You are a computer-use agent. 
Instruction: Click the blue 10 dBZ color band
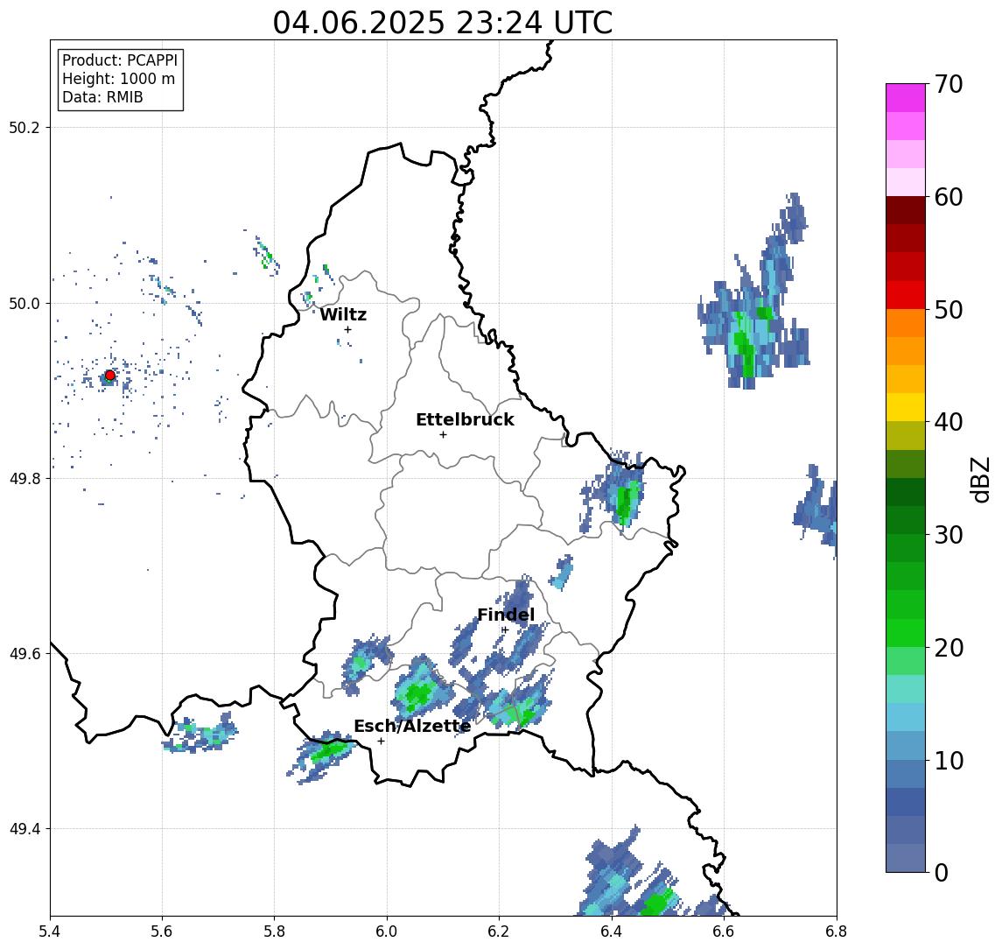pyautogui.click(x=906, y=774)
